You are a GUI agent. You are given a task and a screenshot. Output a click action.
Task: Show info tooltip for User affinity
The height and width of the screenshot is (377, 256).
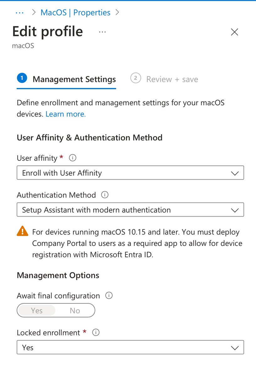pos(72,158)
